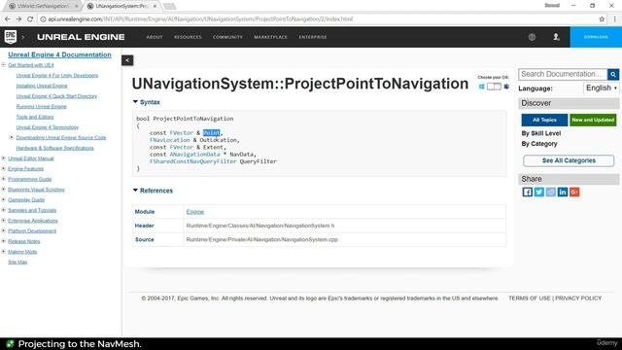622x350 pixels.
Task: Open Hardware & Software Specifications link
Action: [54, 148]
